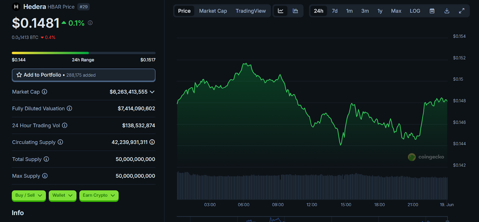Open the Wallet dropdown
The width and height of the screenshot is (479, 222).
pos(62,195)
